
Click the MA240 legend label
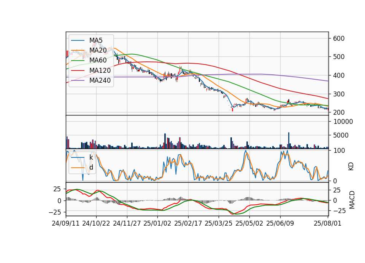pyautogui.click(x=100, y=80)
